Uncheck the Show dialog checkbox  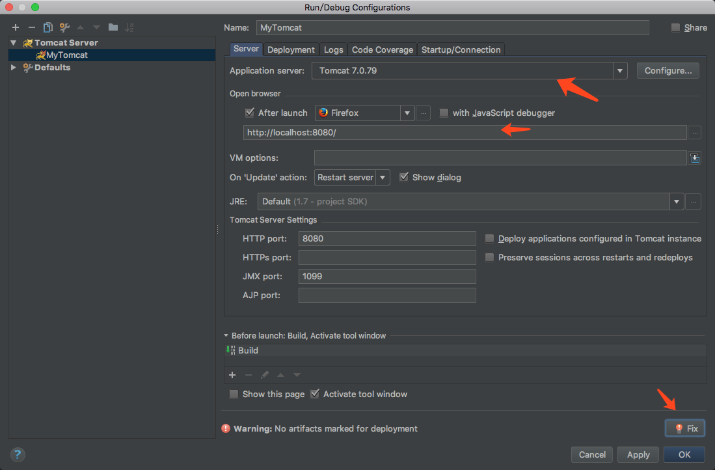[403, 177]
